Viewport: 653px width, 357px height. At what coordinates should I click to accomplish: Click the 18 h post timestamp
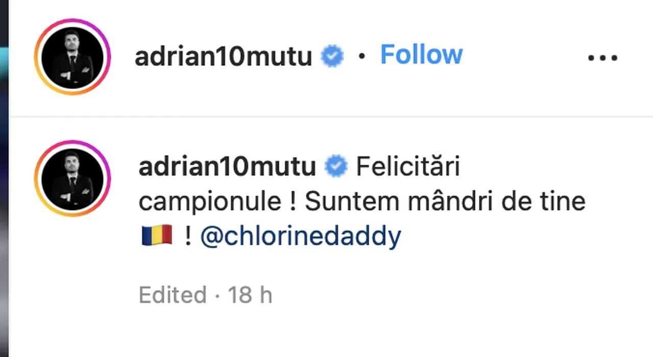250,295
